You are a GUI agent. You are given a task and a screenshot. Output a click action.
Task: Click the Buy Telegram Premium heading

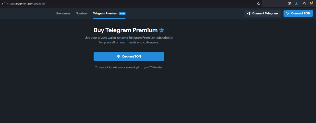pos(126,30)
